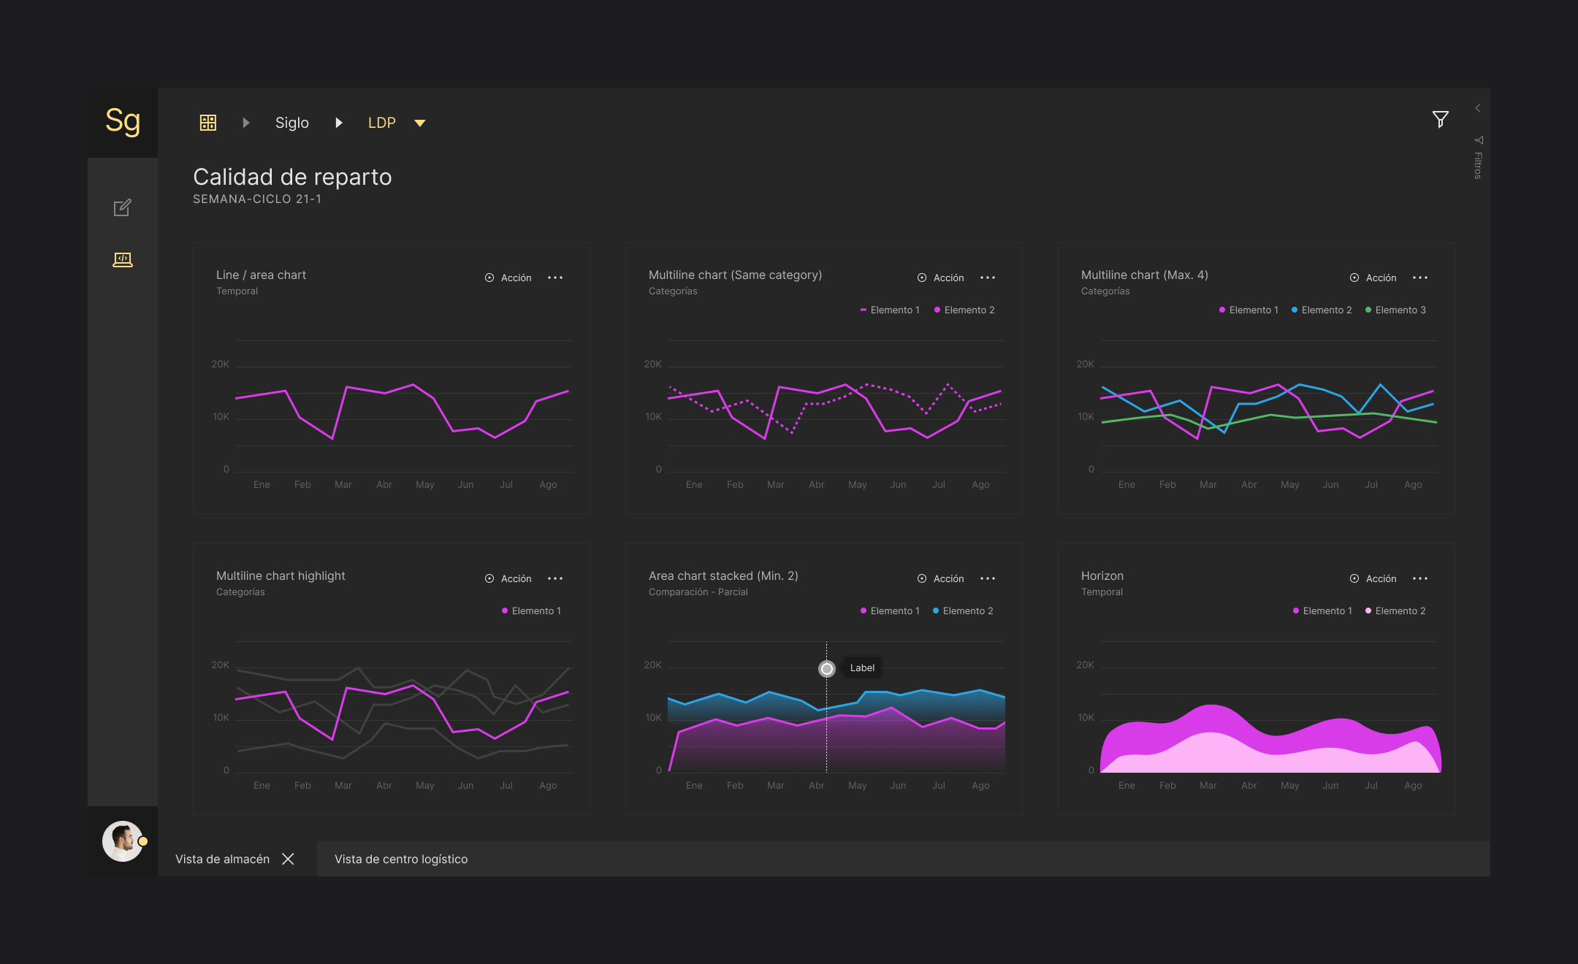Click the breadcrumb arrow before Siglo
This screenshot has height=964, width=1578.
246,123
